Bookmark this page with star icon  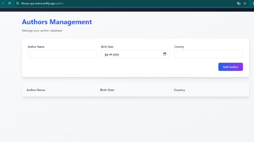(x=245, y=4)
